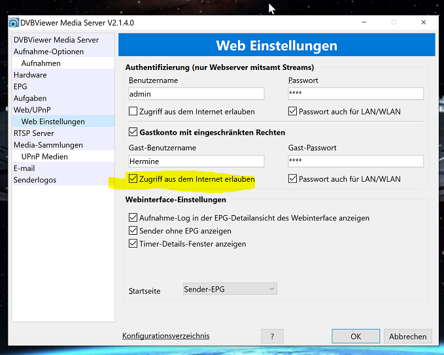The height and width of the screenshot is (355, 444).
Task: Click the '?' help button
Action: [x=272, y=336]
